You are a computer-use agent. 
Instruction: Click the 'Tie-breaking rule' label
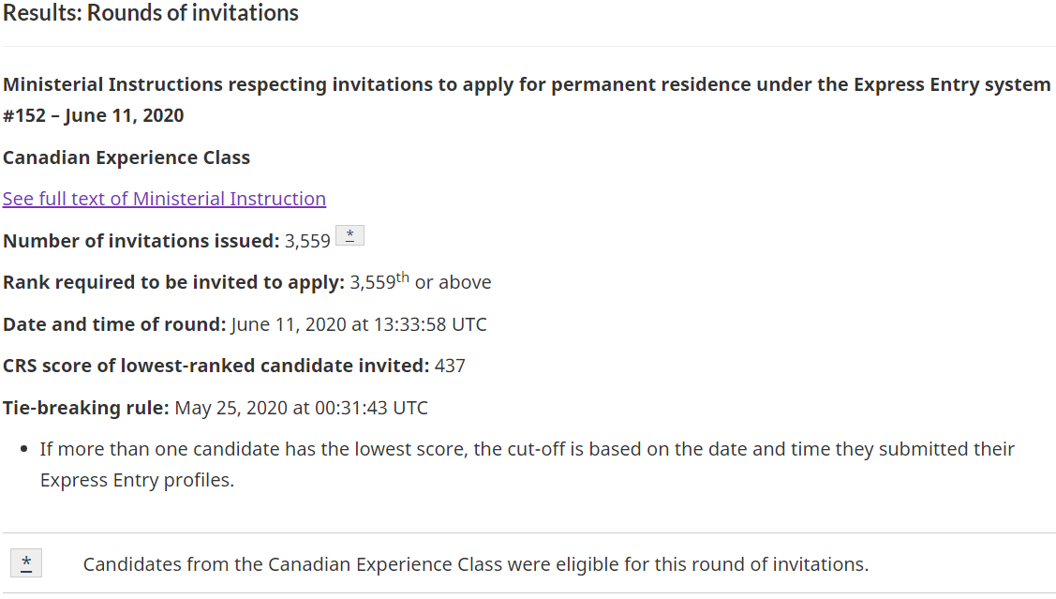pos(86,408)
